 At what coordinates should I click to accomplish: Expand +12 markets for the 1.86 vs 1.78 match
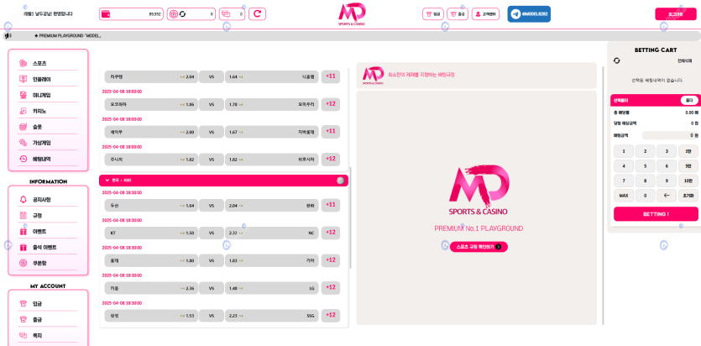[x=331, y=104]
